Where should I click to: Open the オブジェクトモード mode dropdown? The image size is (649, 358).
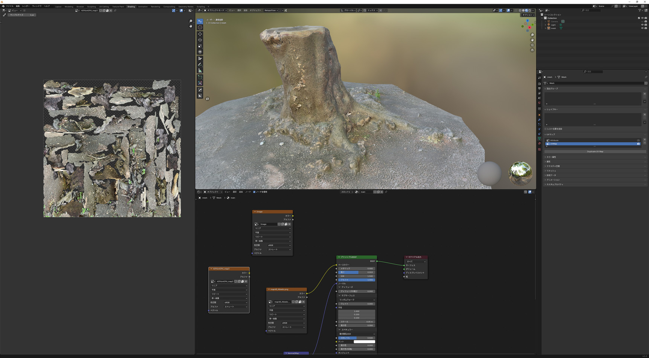pos(215,11)
